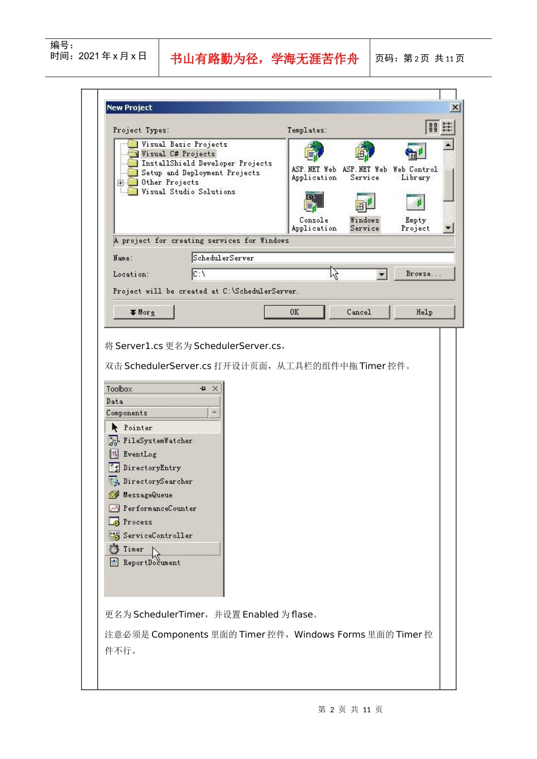Image resolution: width=537 pixels, height=759 pixels.
Task: Click Templates list scroll up arrow
Action: 448,145
